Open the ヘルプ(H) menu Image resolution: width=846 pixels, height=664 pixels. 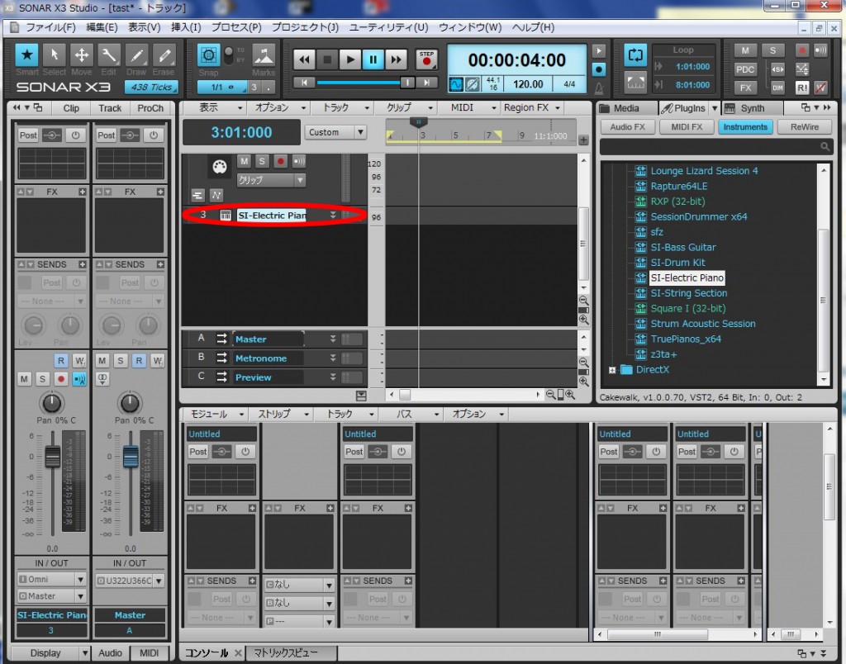[533, 27]
